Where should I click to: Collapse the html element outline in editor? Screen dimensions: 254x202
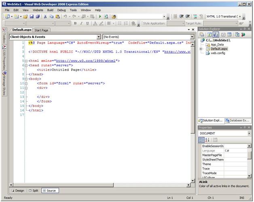[25, 61]
